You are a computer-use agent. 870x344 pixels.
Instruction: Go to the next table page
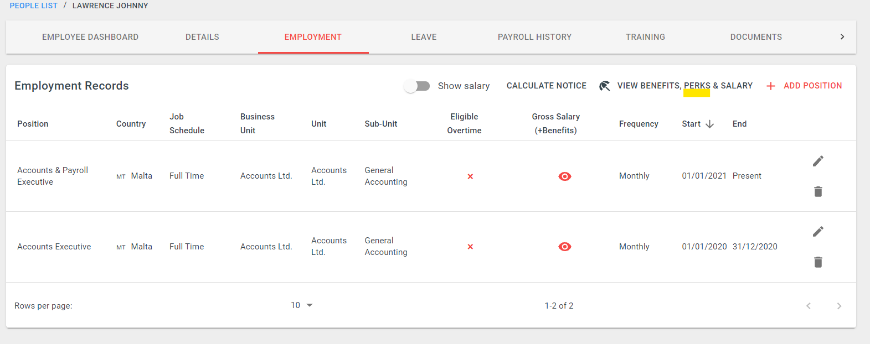tap(839, 306)
